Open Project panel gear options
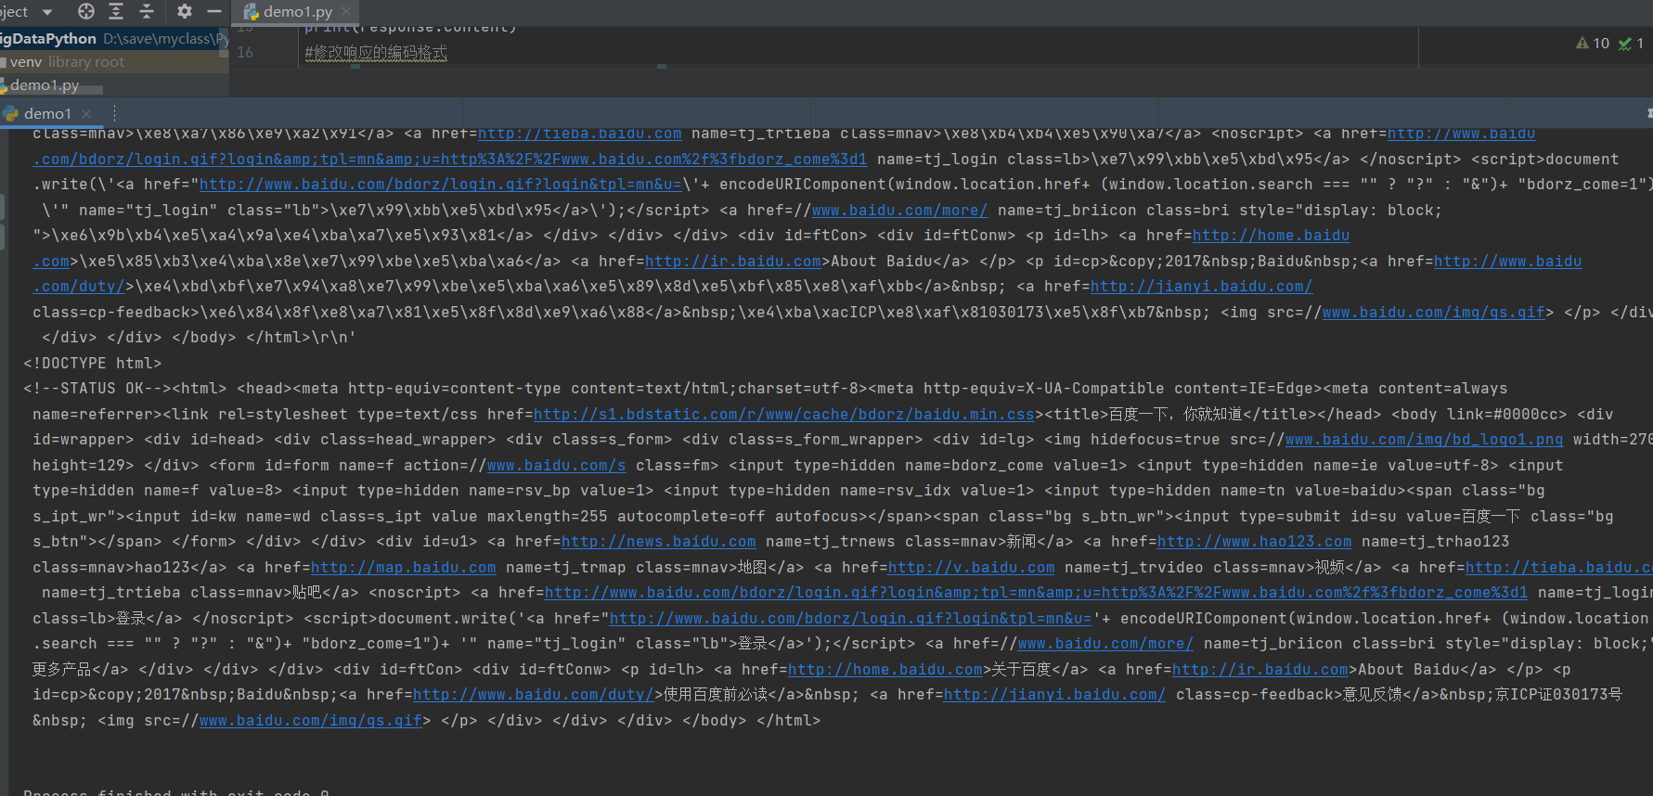The image size is (1653, 796). pos(184,11)
